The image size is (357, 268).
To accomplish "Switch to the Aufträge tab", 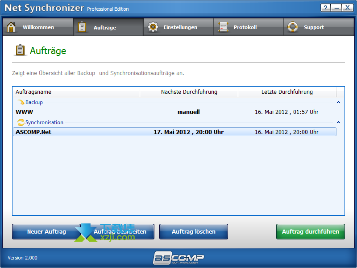I will point(108,27).
